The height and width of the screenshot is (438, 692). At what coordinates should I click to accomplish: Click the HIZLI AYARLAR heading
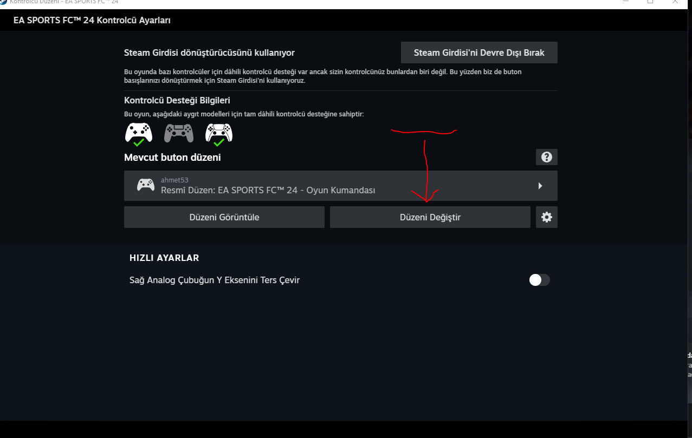(x=164, y=258)
